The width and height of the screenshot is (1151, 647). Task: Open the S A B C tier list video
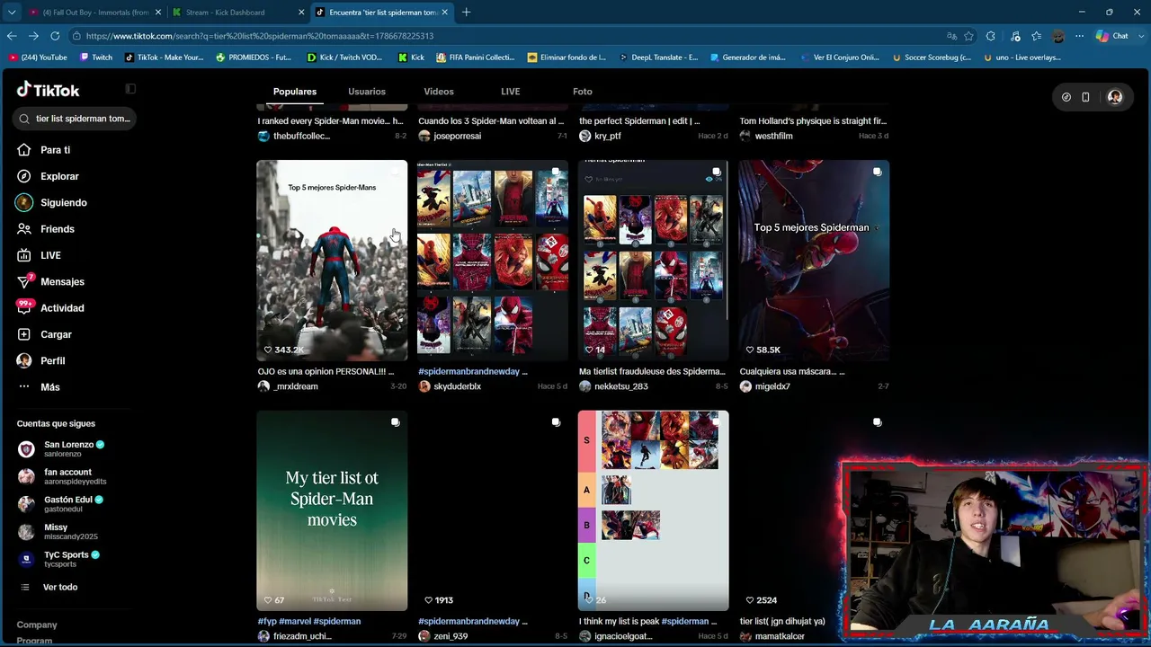(653, 510)
